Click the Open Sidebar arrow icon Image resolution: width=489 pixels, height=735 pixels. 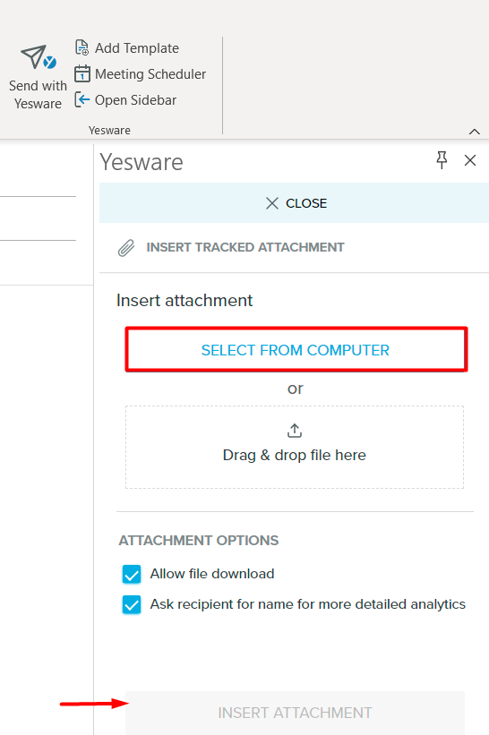click(82, 100)
